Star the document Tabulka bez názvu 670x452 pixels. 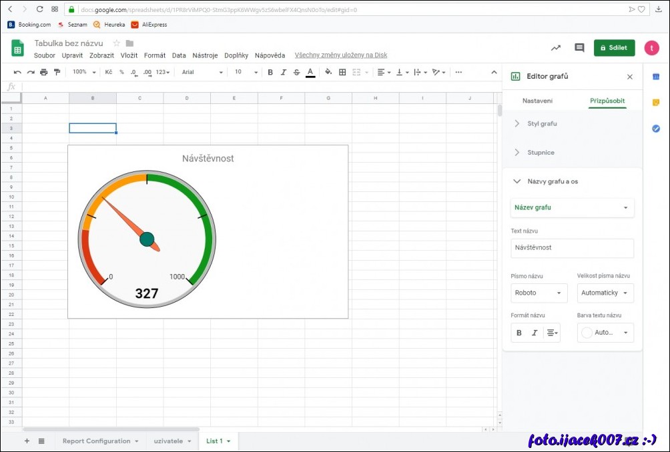coord(116,43)
